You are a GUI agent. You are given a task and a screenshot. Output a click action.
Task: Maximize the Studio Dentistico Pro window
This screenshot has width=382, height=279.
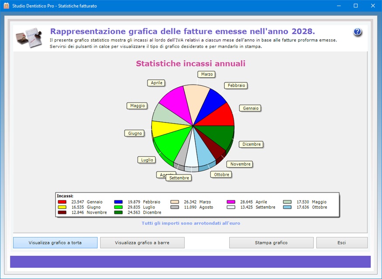356,6
